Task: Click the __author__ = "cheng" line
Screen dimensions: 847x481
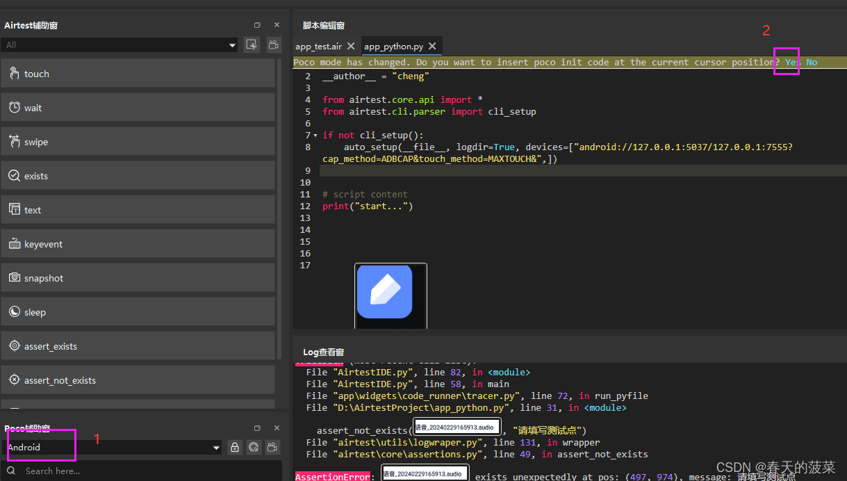Action: [x=376, y=76]
